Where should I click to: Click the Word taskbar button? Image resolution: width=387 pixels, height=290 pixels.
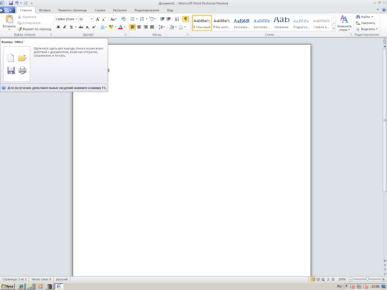tap(59, 286)
